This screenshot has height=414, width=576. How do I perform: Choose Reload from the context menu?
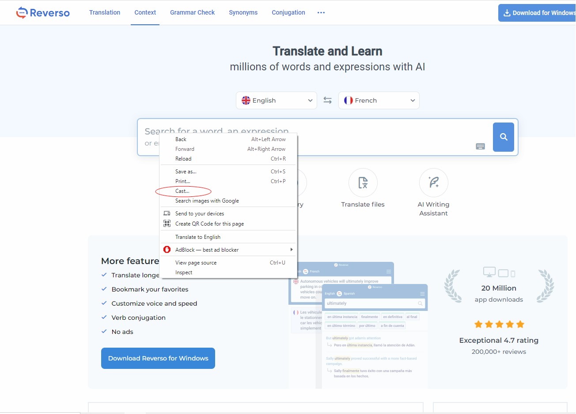[229, 159]
